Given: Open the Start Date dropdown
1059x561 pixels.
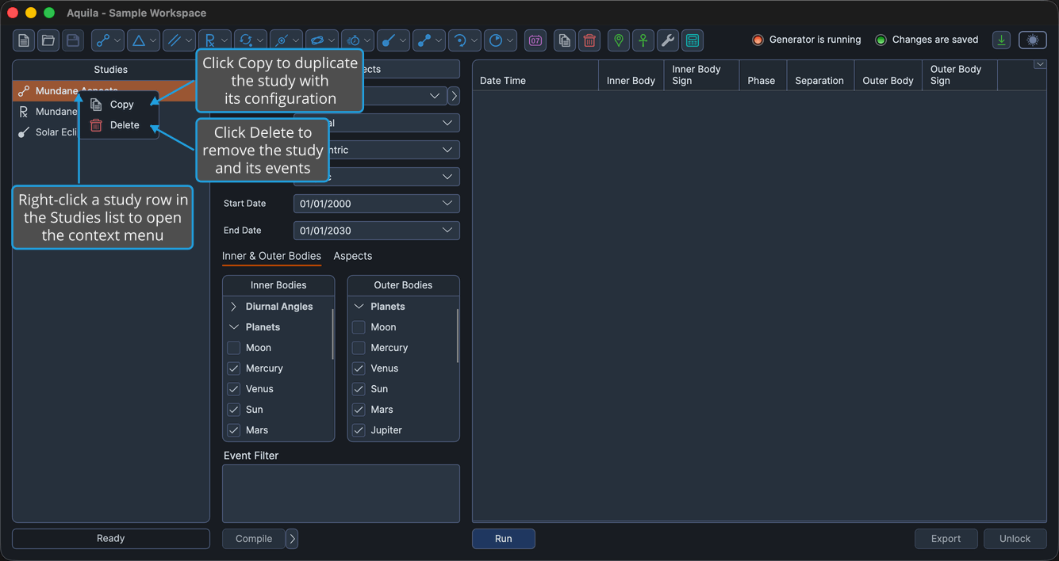Looking at the screenshot, I should point(447,204).
